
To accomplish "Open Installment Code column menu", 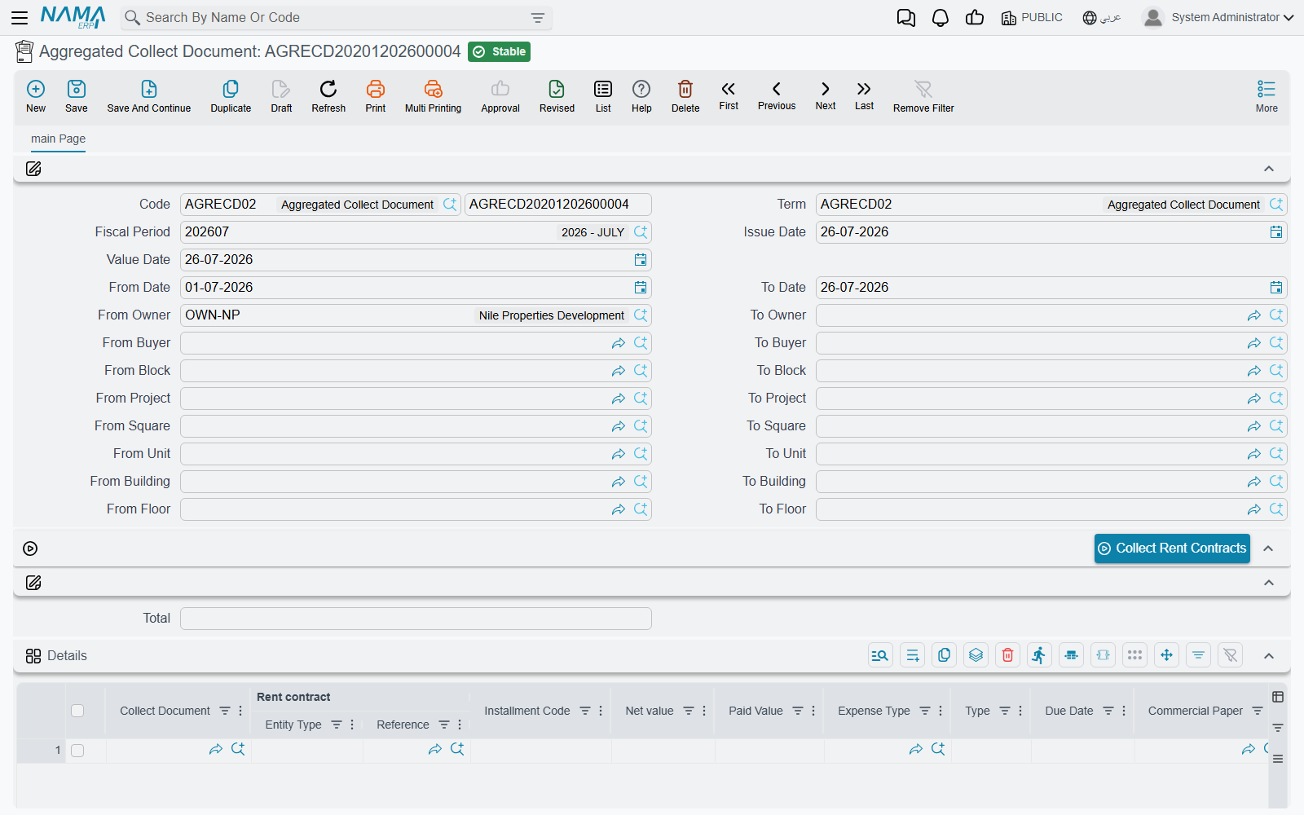I will 601,711.
